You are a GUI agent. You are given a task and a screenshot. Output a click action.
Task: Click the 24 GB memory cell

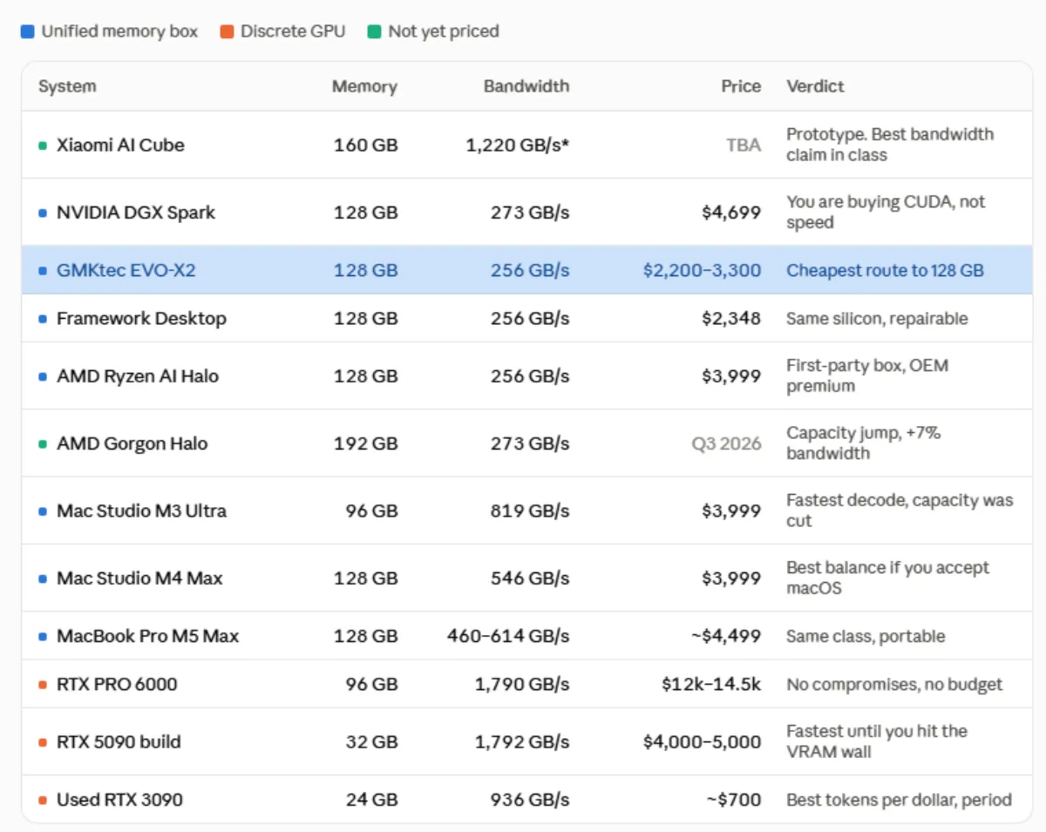coord(371,800)
